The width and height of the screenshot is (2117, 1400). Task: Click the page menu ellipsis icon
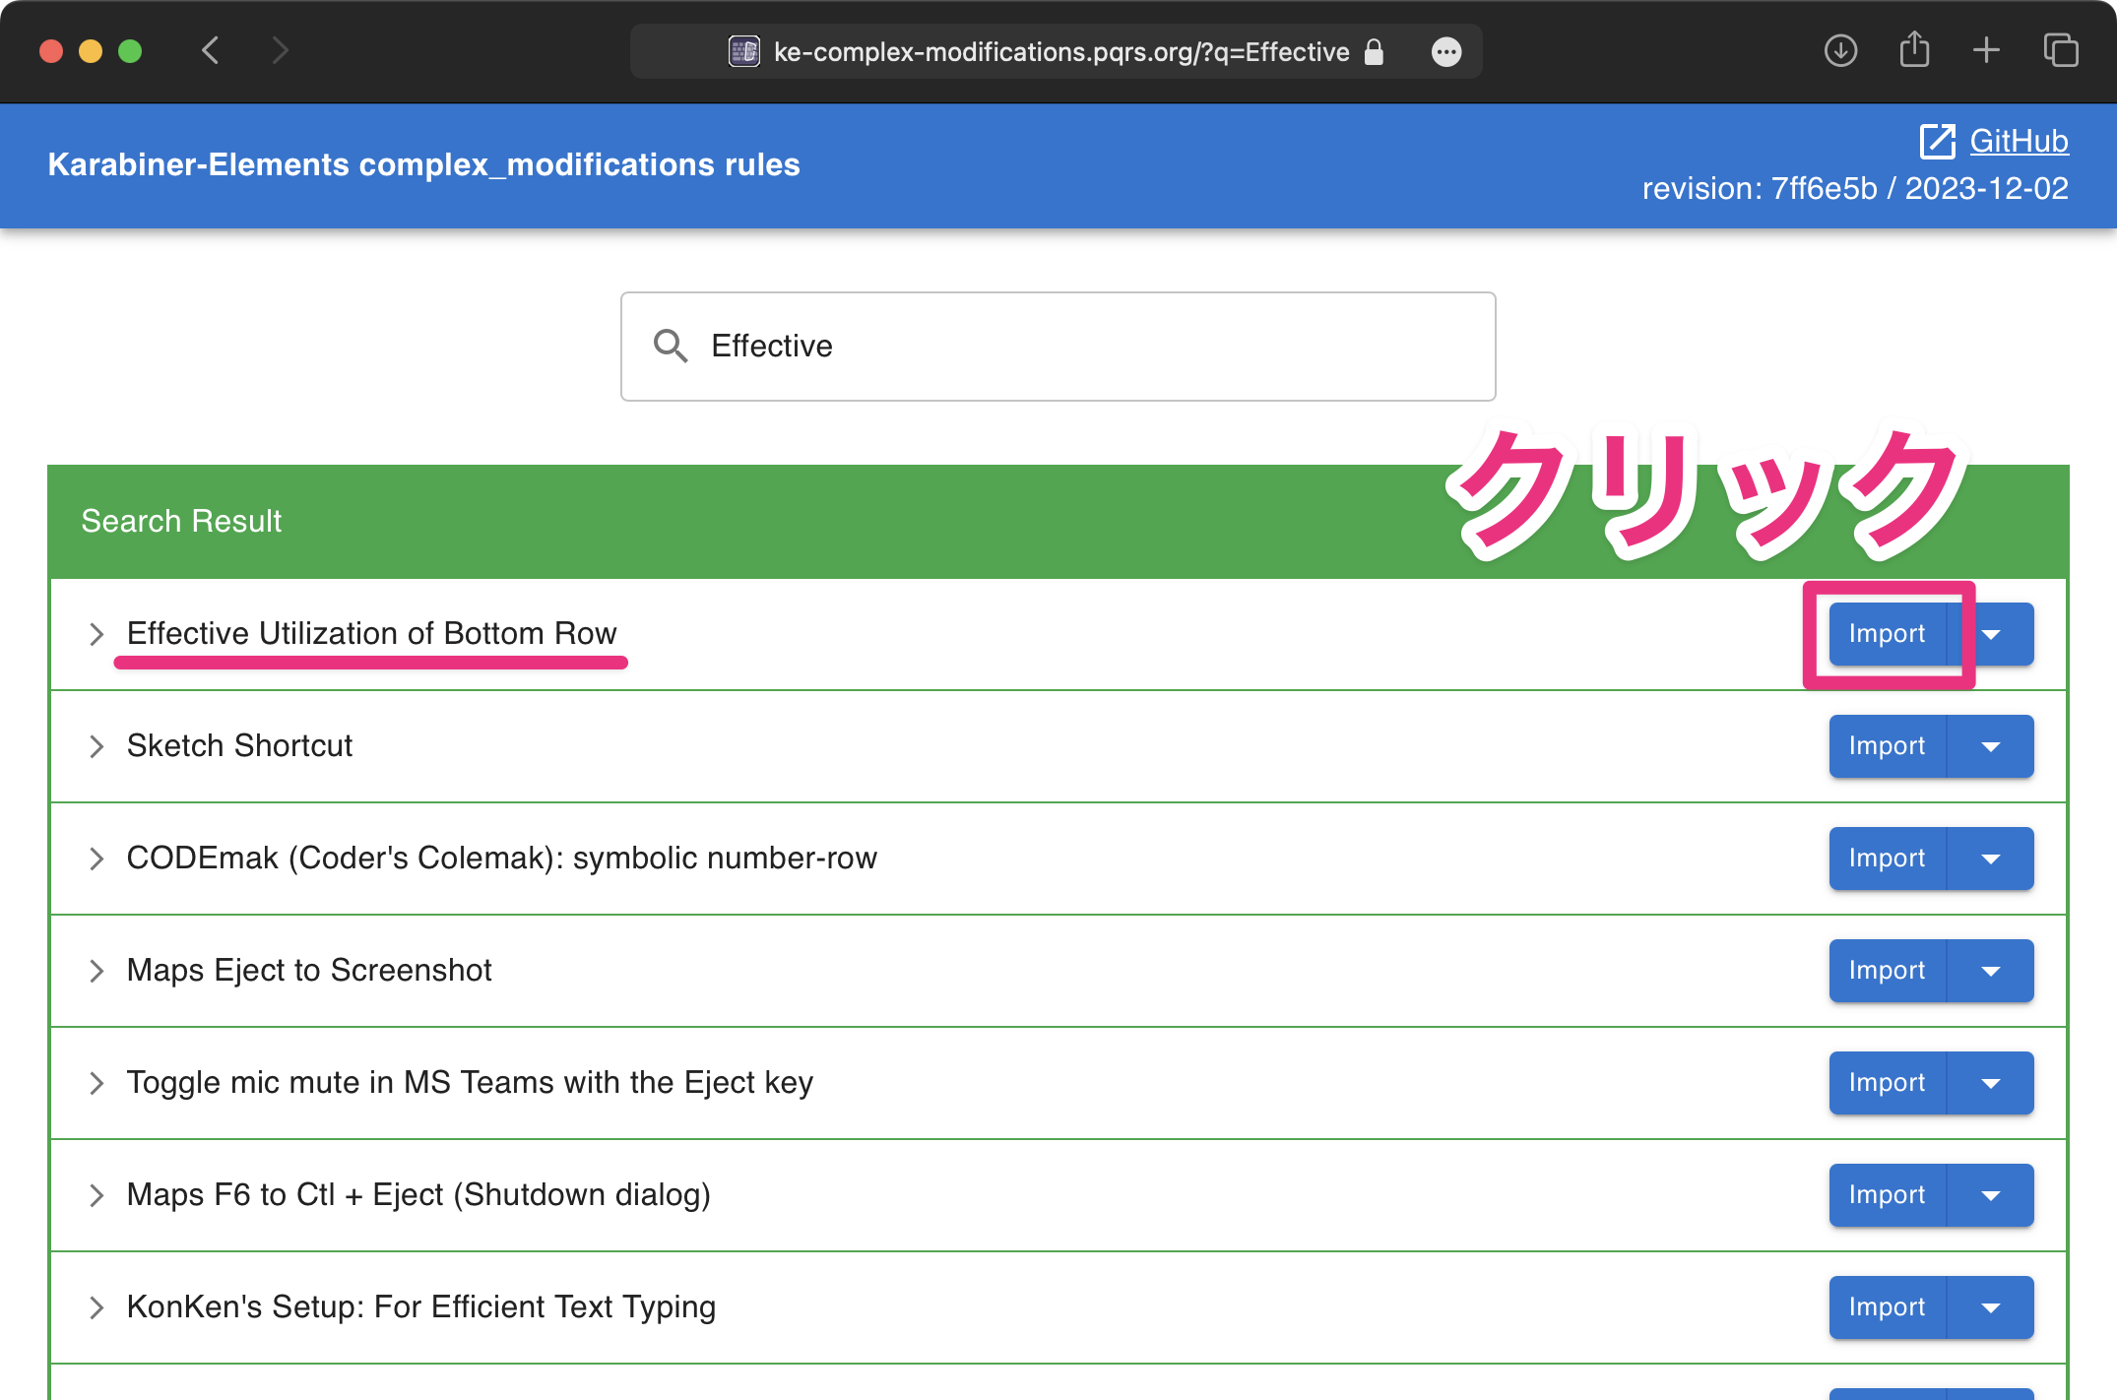pyautogui.click(x=1445, y=52)
